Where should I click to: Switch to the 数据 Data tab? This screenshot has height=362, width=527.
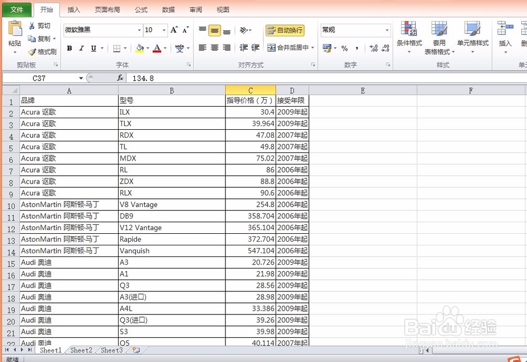(x=169, y=10)
